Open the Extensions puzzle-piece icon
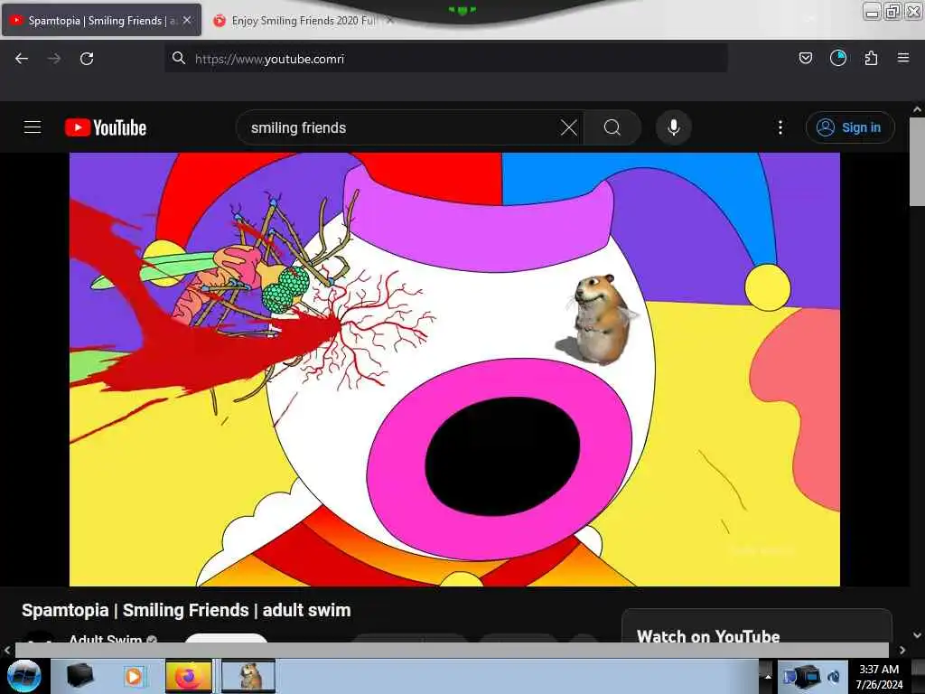925x694 pixels. coord(871,58)
